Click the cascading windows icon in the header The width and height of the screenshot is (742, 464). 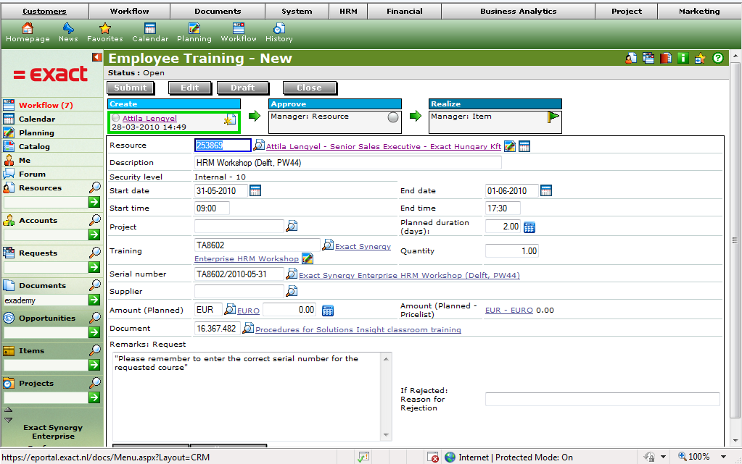coord(648,58)
